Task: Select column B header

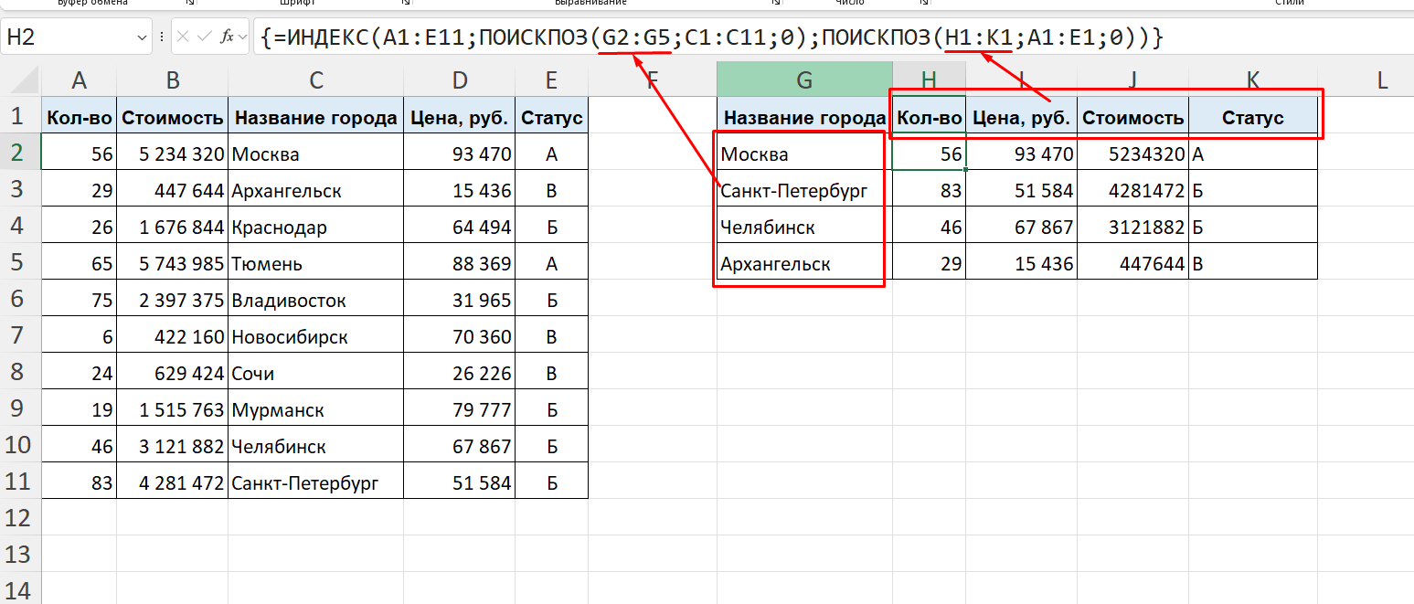Action: 173,79
